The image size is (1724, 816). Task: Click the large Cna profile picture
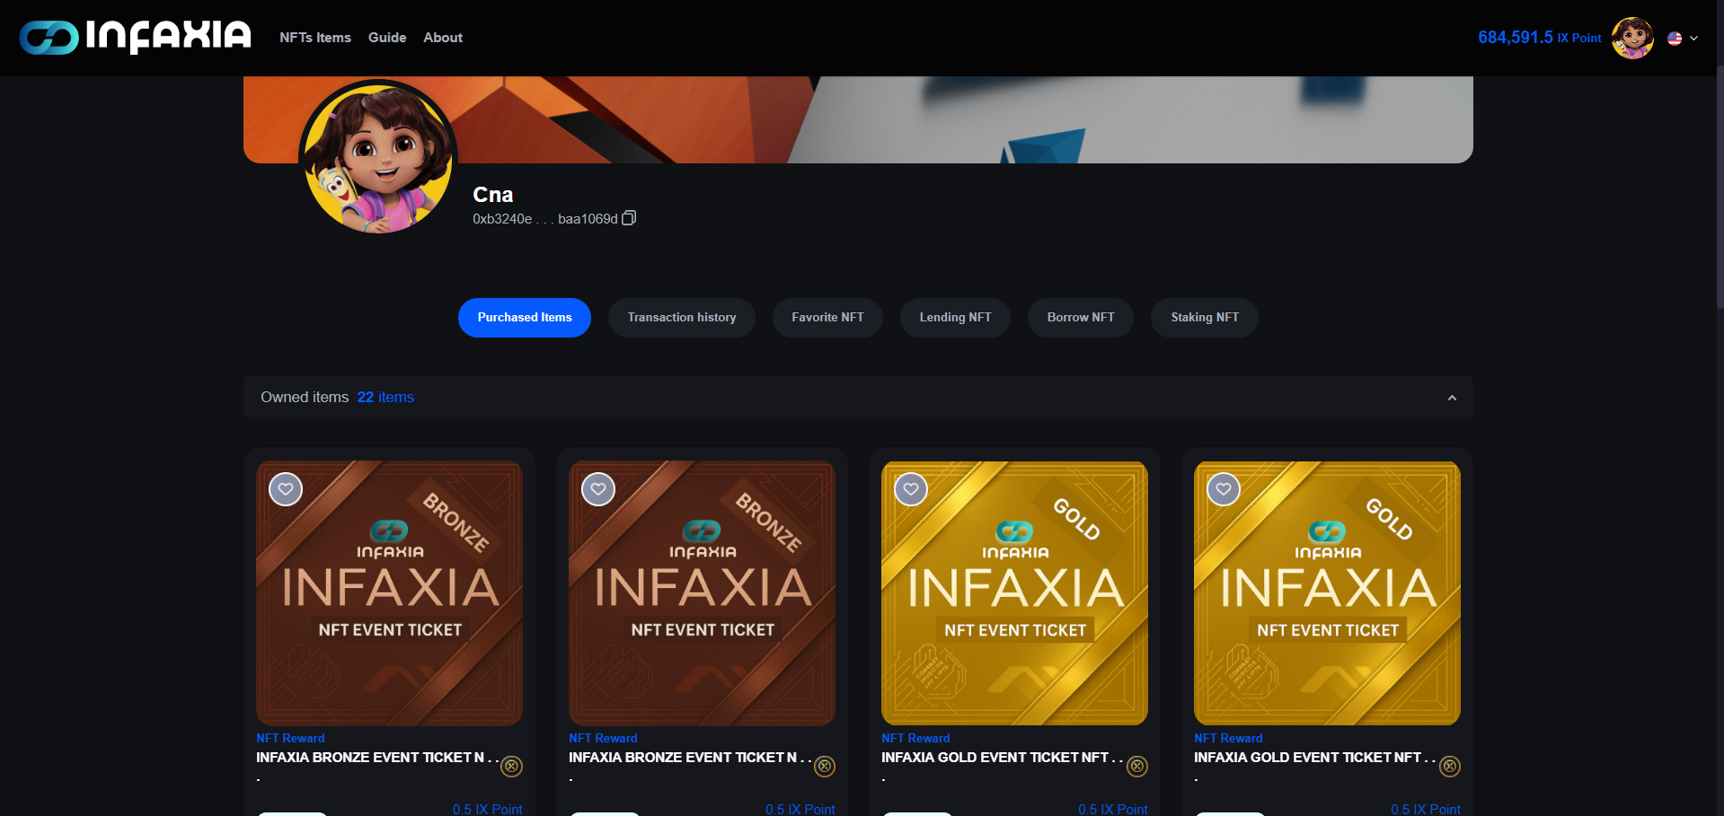pos(378,158)
